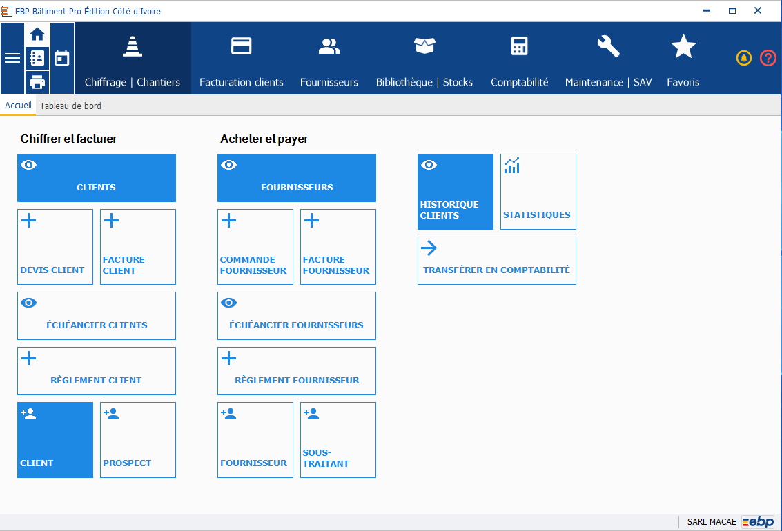Click the EBP app icon in title bar
The width and height of the screenshot is (782, 531).
[x=6, y=10]
